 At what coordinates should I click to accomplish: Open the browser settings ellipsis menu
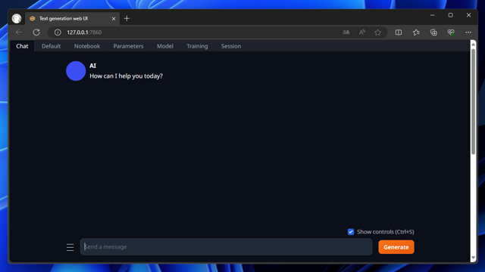pyautogui.click(x=468, y=32)
